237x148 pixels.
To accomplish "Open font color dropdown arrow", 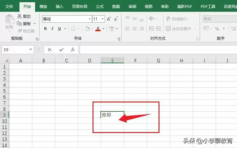I will click(x=103, y=29).
